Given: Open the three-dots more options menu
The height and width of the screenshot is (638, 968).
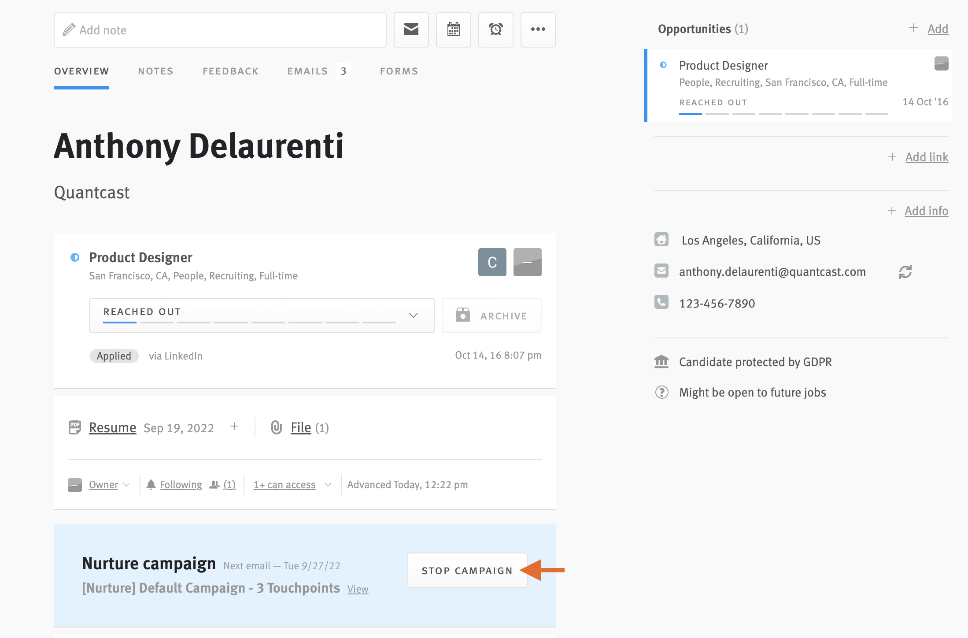Looking at the screenshot, I should point(538,30).
